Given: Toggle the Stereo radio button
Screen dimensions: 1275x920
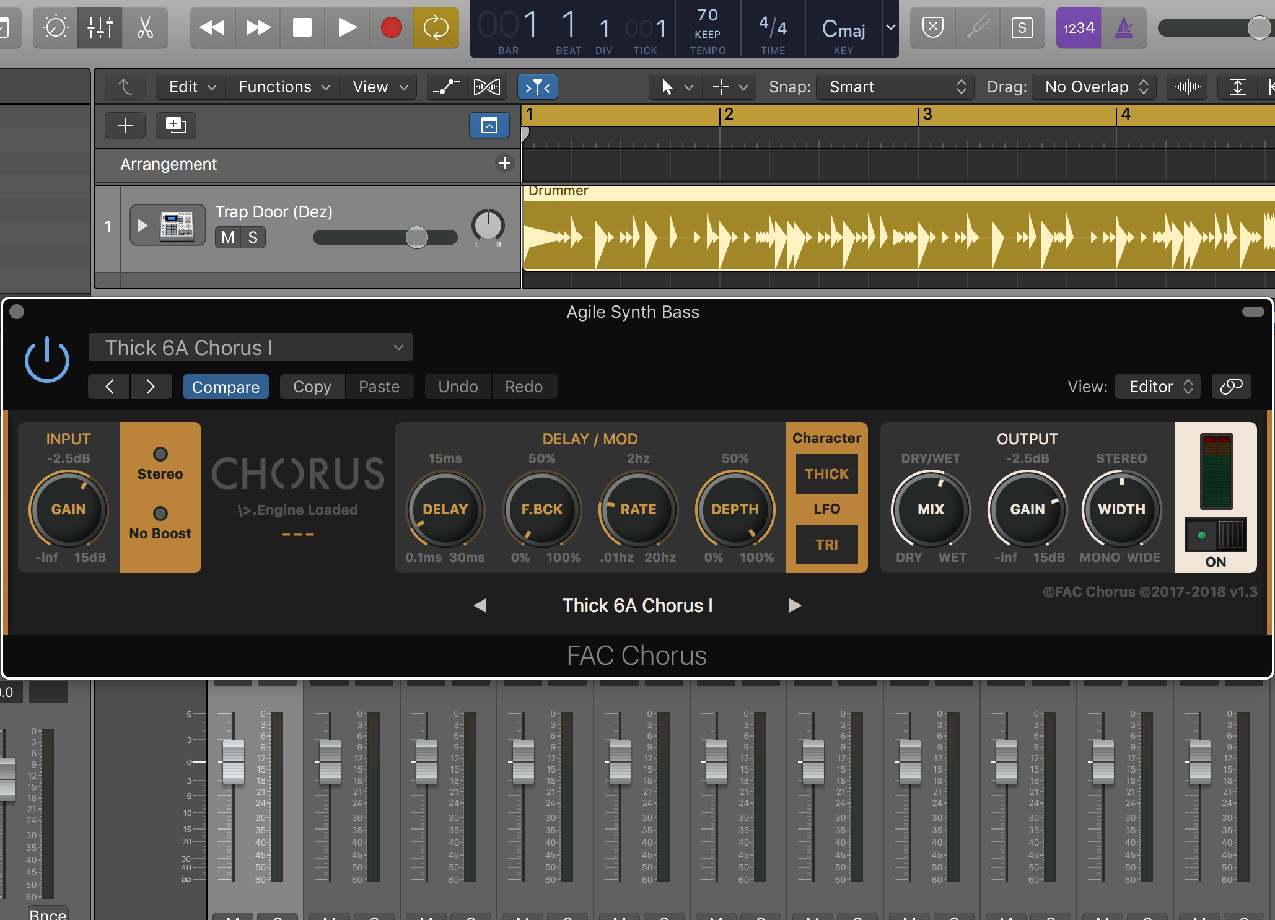Looking at the screenshot, I should 160,454.
